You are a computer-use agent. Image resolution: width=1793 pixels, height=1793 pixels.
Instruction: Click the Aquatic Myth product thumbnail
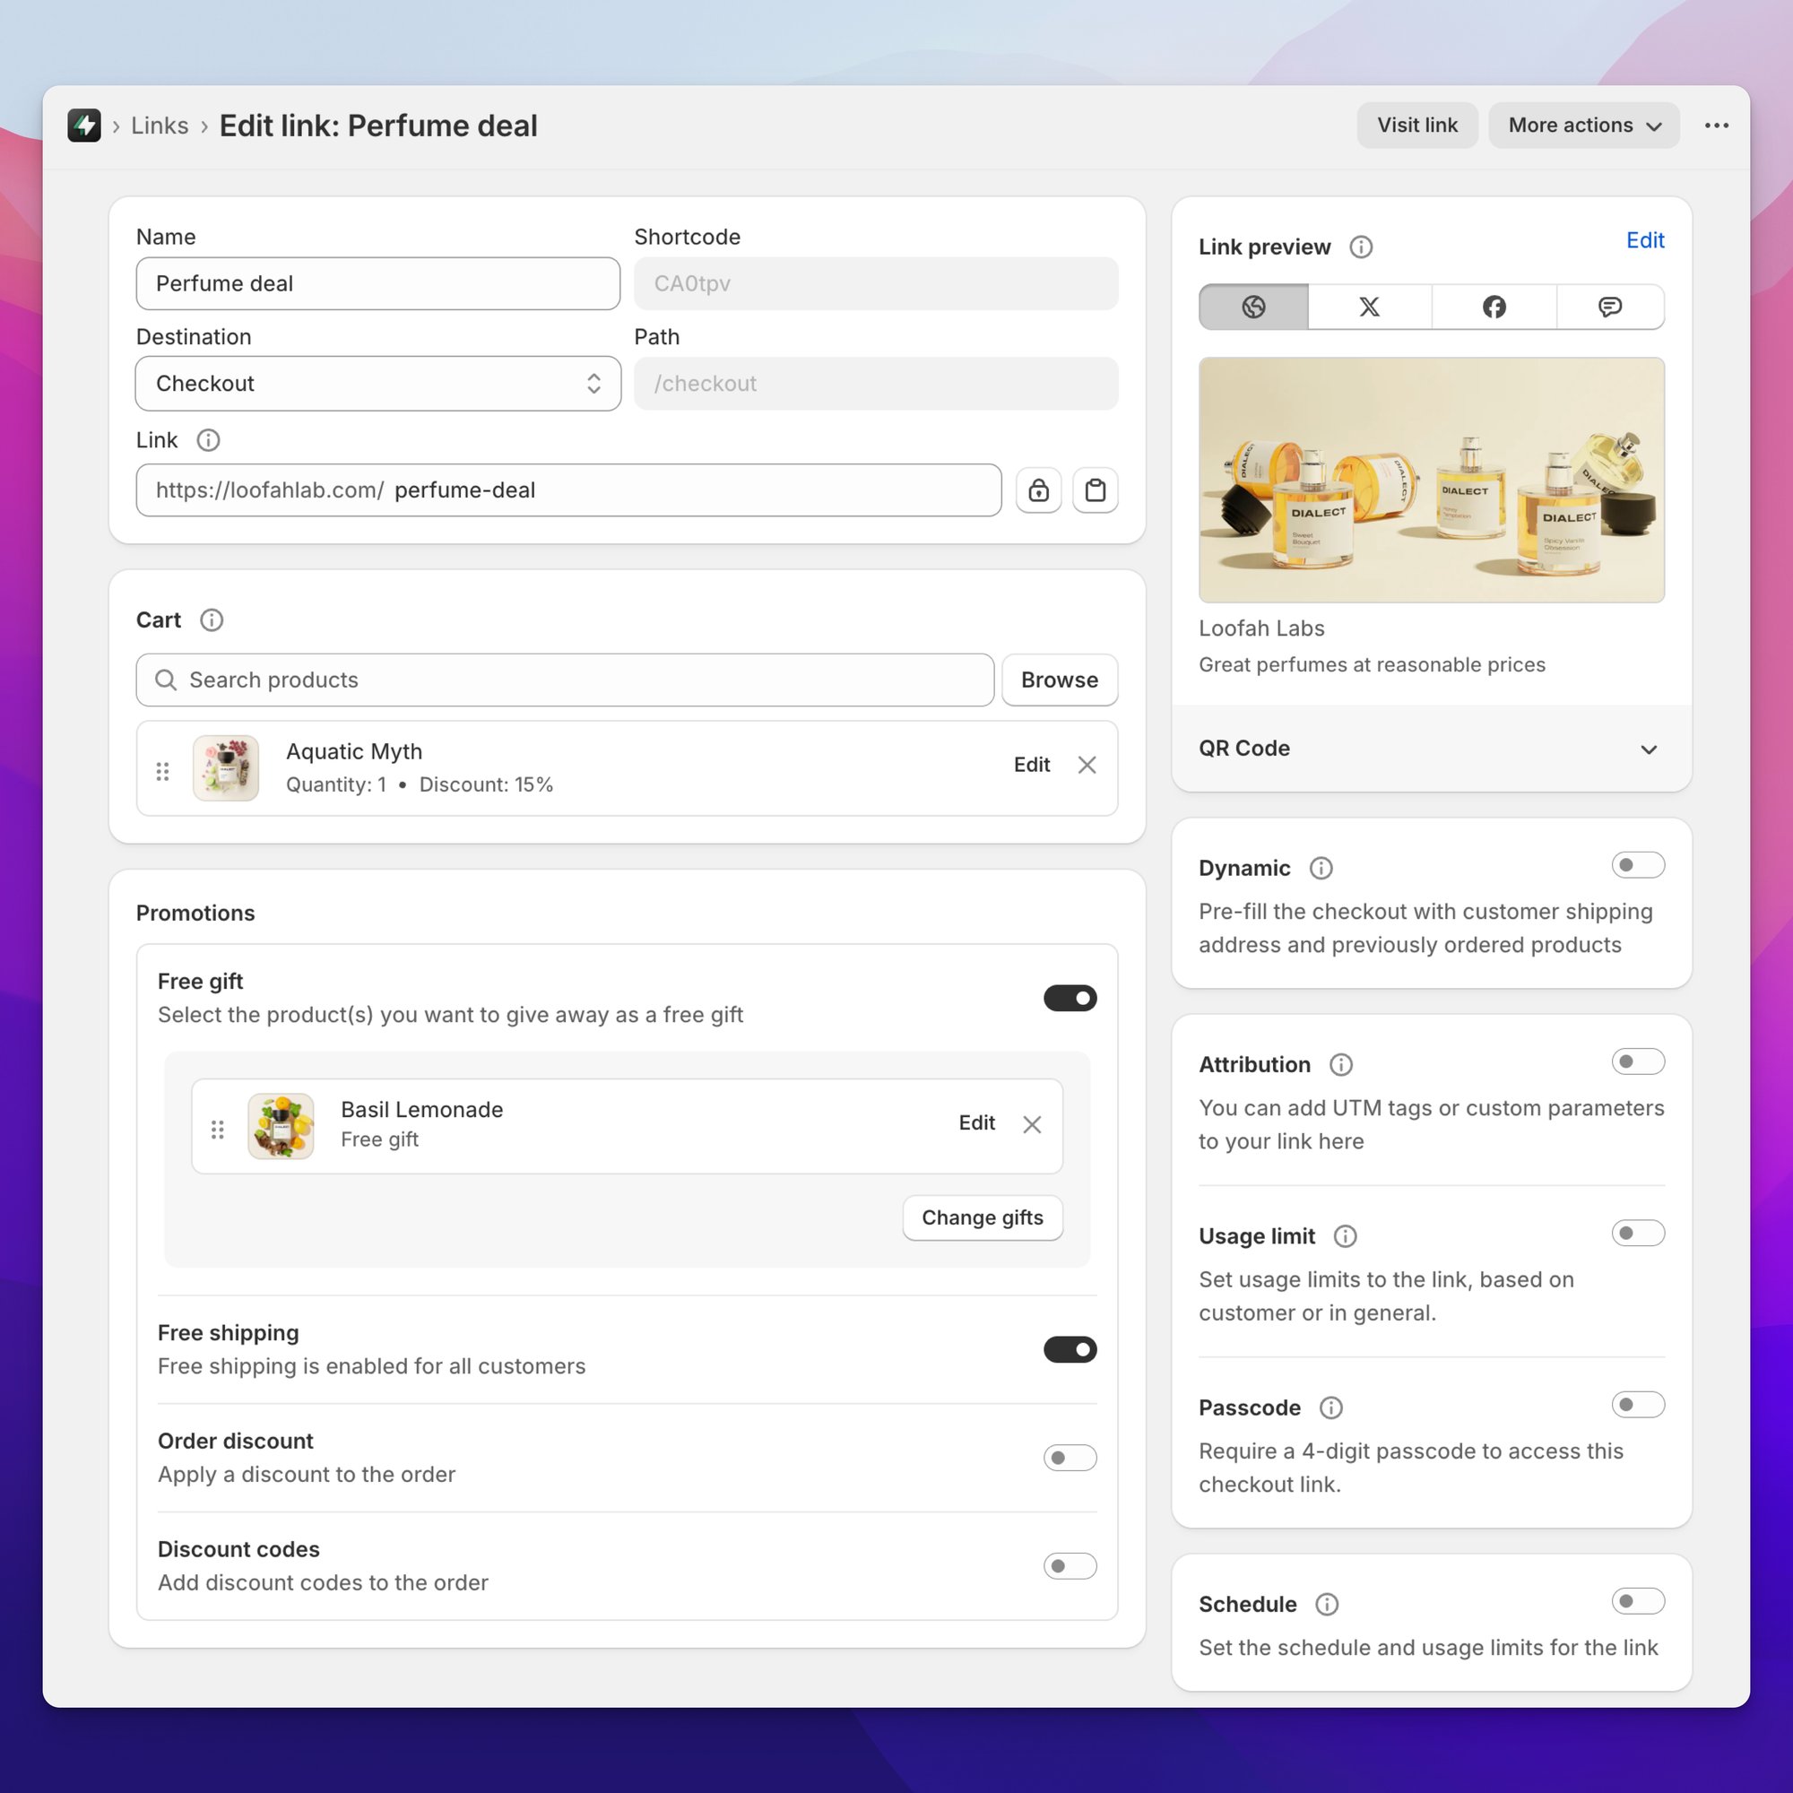pos(226,768)
